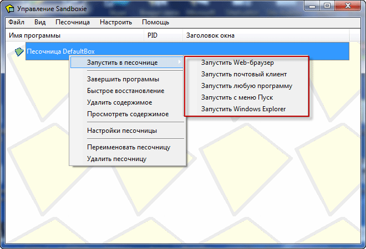Select Быстрое восстановление
This screenshot has height=249, width=366.
click(x=125, y=91)
